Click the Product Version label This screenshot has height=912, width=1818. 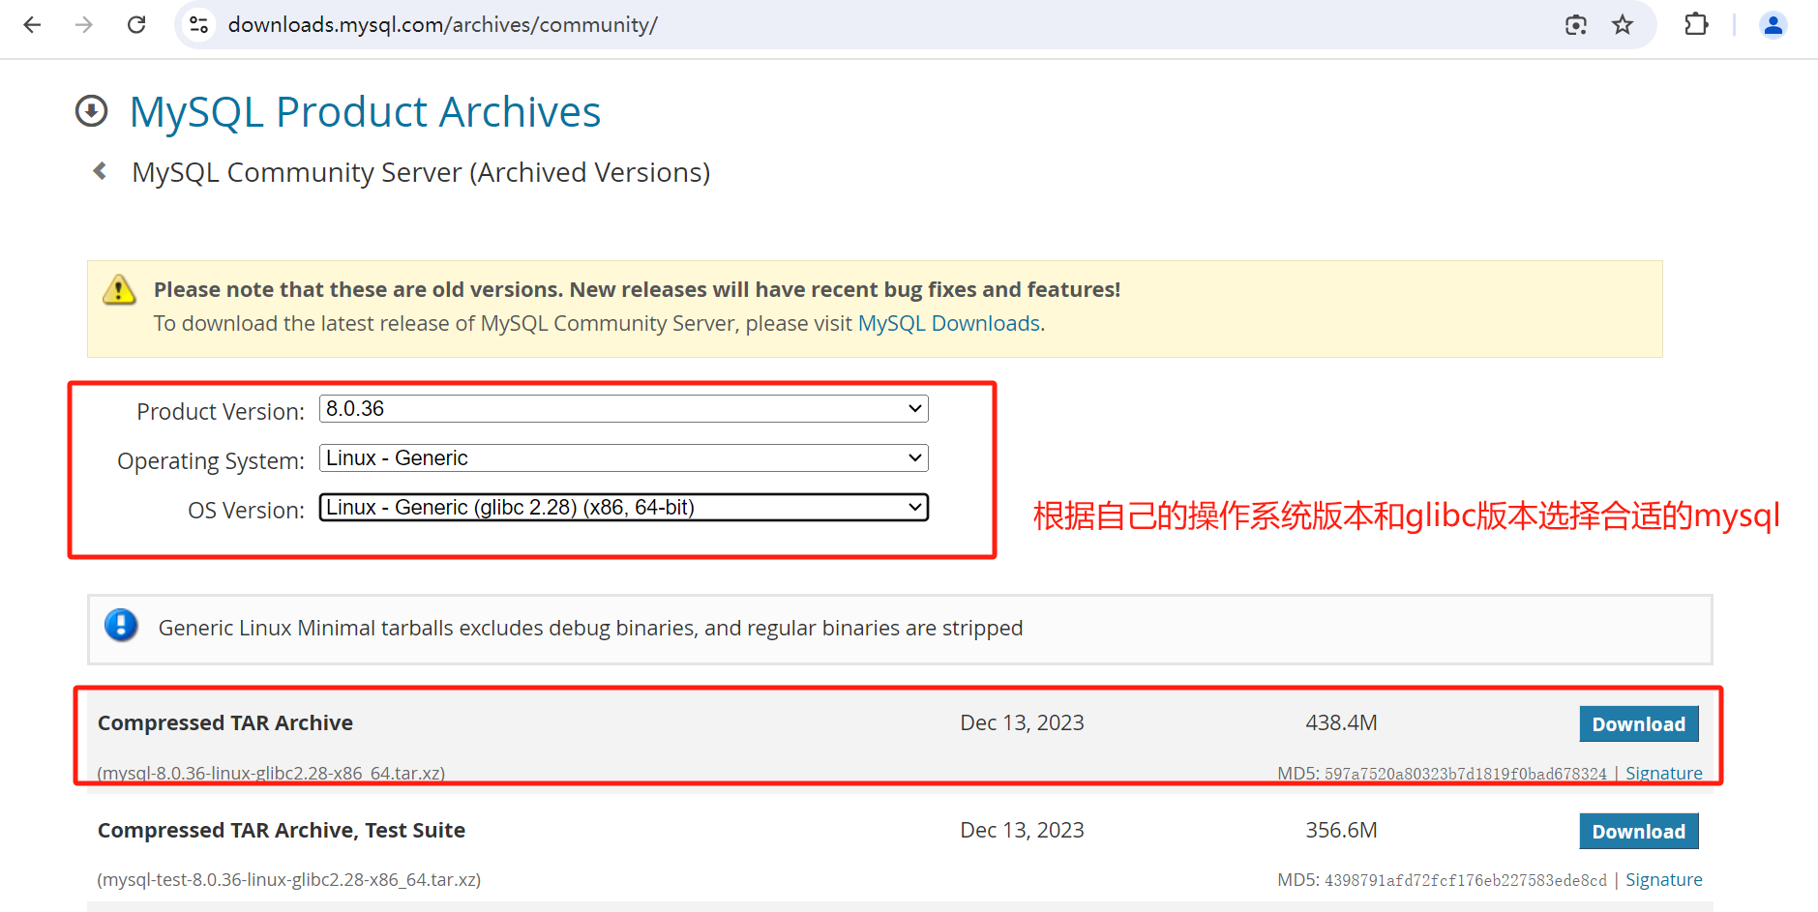click(221, 412)
